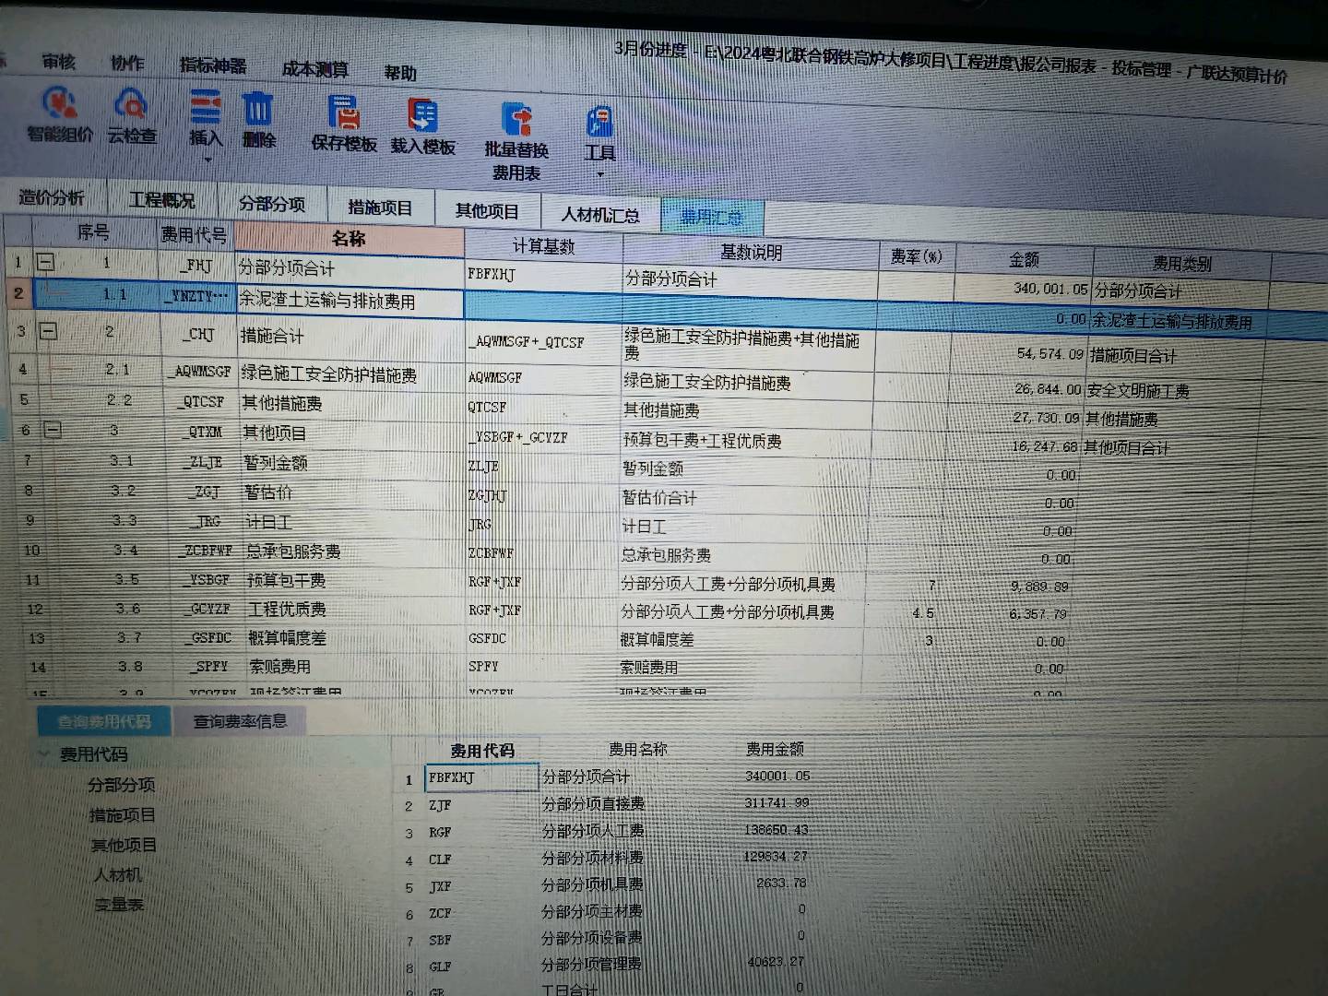Open the 指标神器 menu

click(x=213, y=65)
